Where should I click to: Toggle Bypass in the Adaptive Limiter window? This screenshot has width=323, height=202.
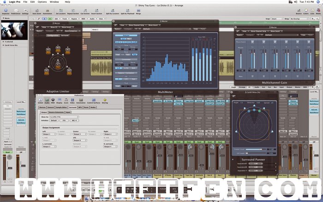click(39, 31)
